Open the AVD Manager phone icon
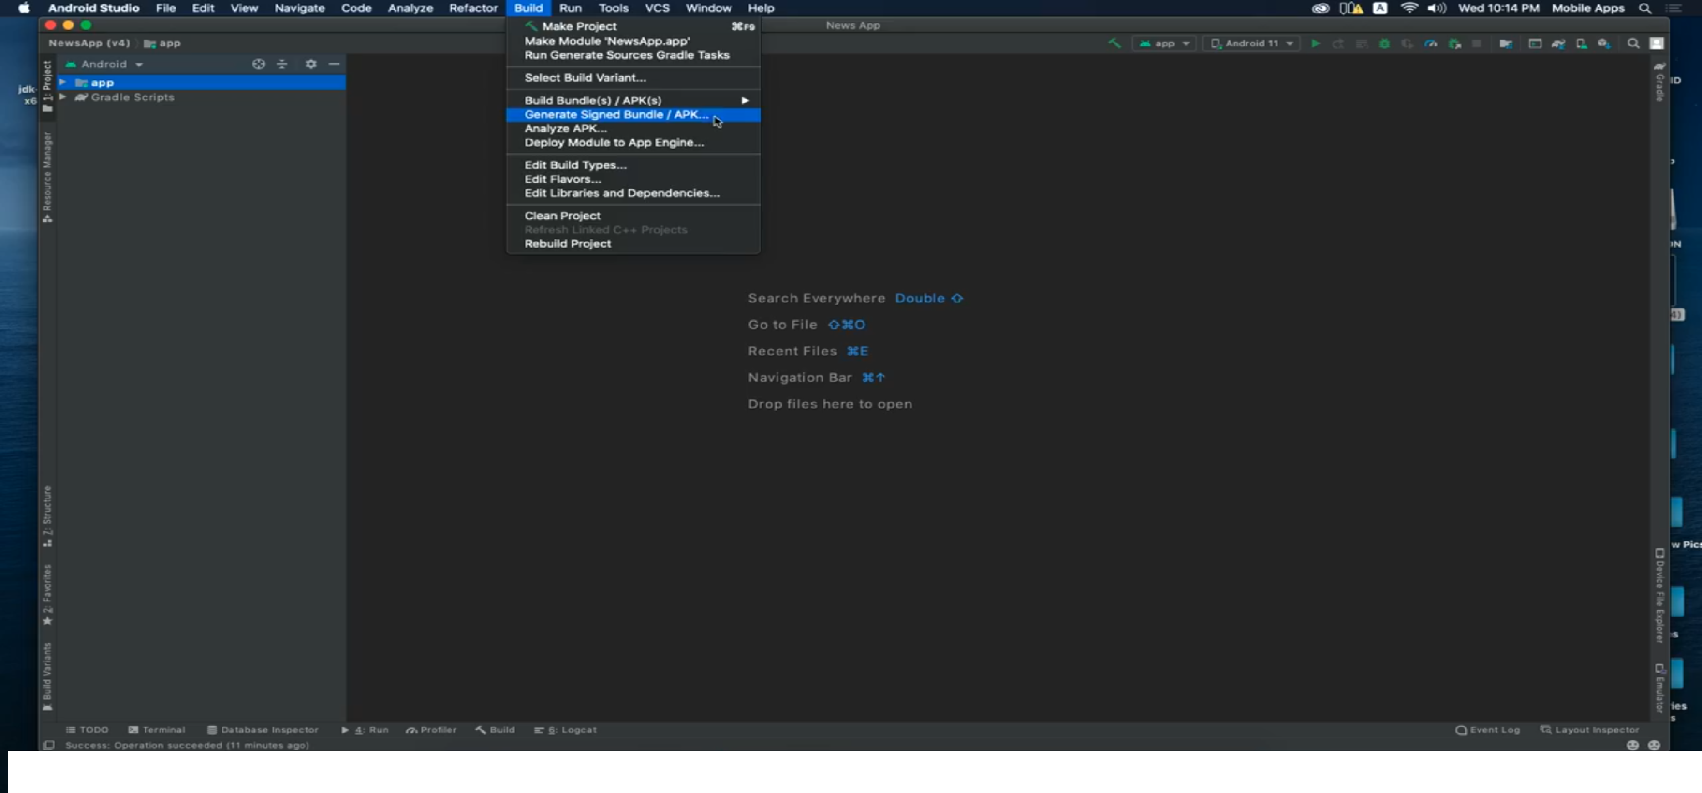Screen dimensions: 1702x793 pos(1581,44)
